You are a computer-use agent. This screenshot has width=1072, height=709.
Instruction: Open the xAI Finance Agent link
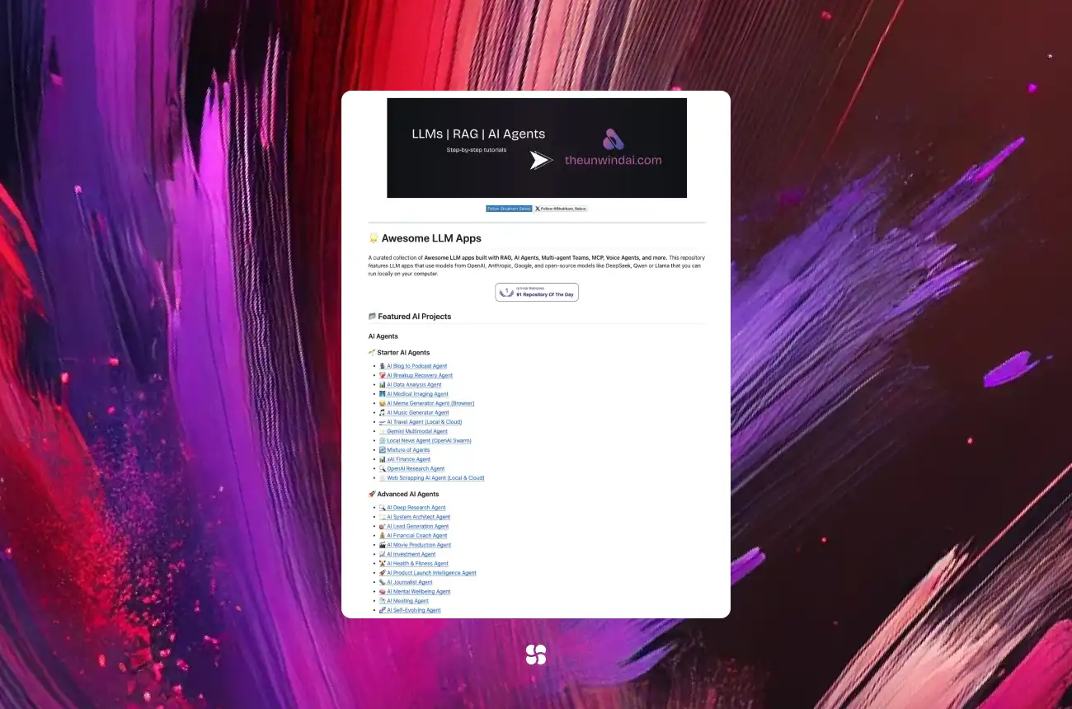tap(404, 459)
